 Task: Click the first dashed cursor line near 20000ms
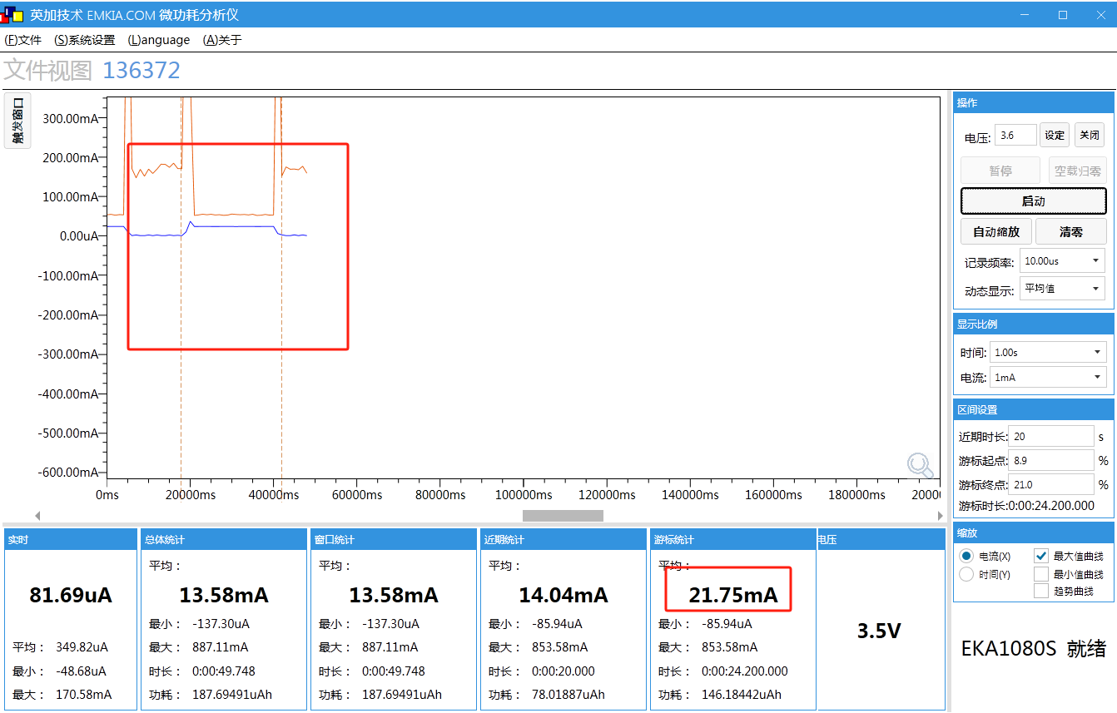pos(181,287)
